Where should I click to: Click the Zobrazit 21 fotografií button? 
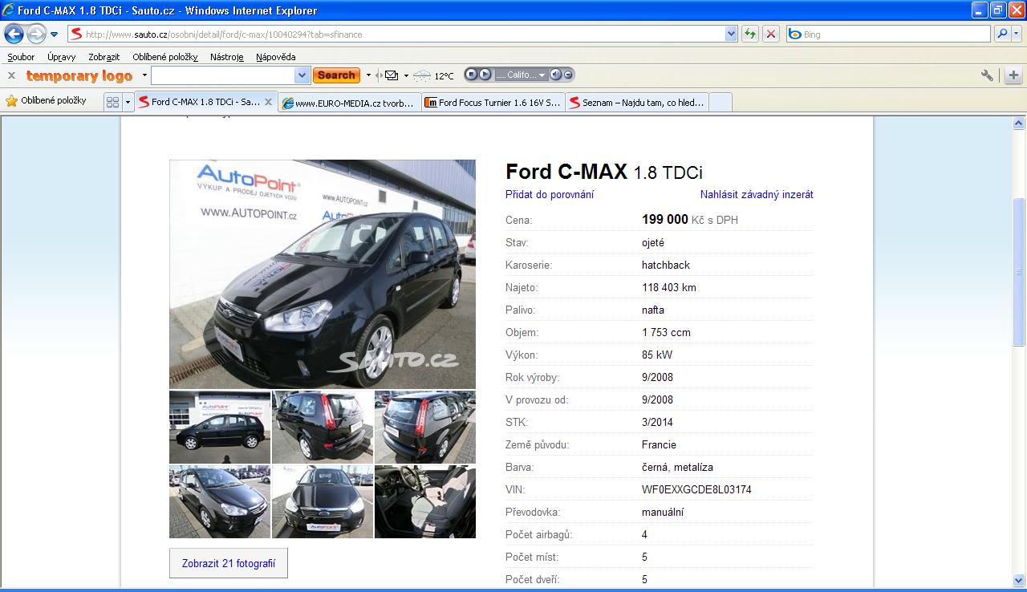point(229,563)
